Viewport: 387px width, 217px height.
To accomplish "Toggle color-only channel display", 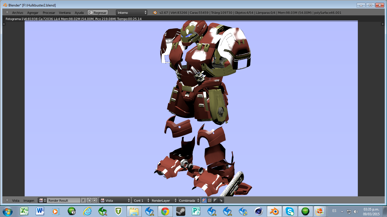I will point(210,200).
